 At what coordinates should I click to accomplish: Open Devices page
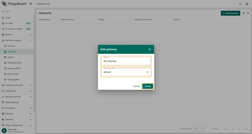coord(17,46)
